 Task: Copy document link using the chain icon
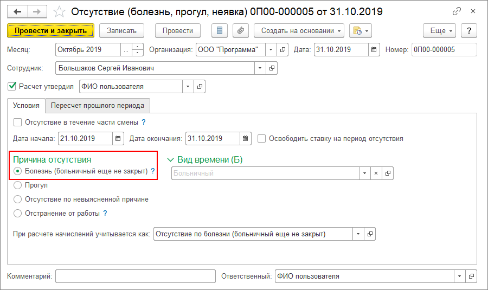click(x=457, y=11)
